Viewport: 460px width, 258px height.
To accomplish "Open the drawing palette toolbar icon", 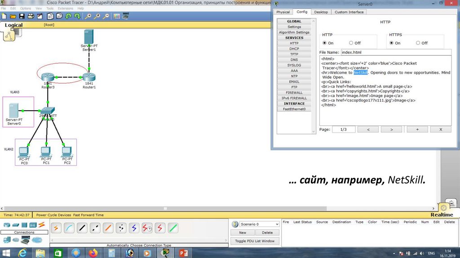I will click(116, 17).
